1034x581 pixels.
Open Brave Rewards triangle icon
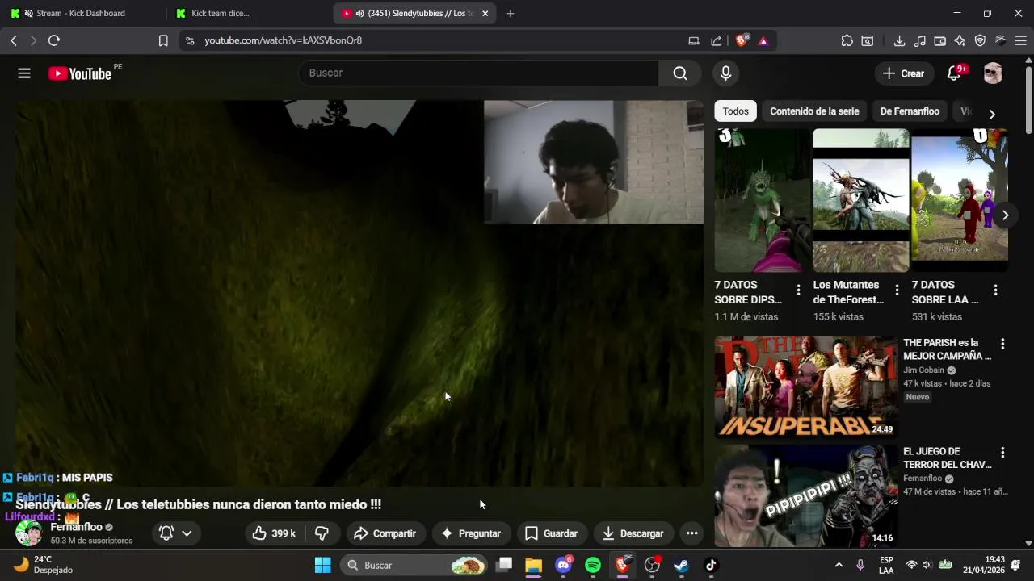(763, 40)
